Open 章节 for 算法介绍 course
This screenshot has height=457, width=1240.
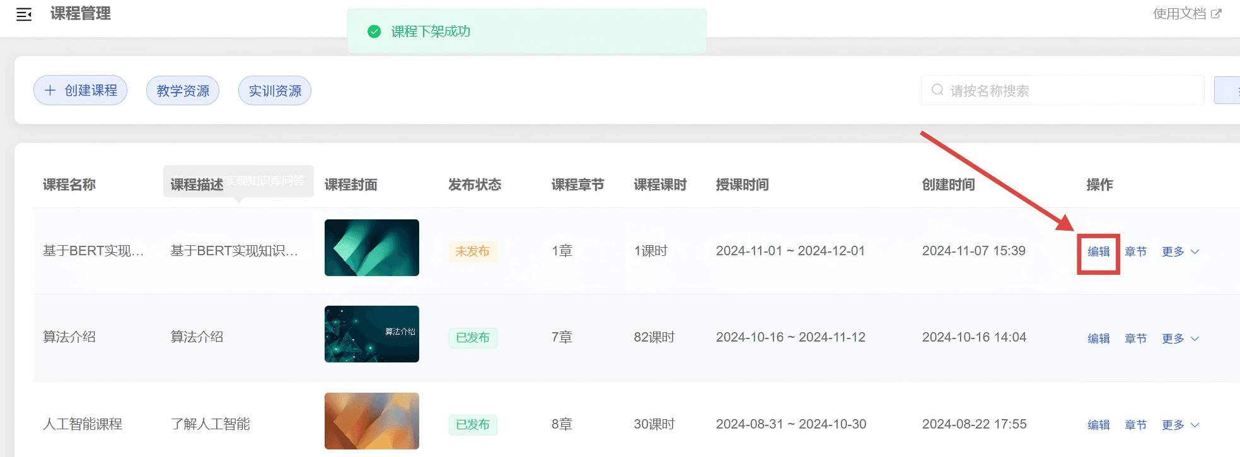coord(1135,338)
